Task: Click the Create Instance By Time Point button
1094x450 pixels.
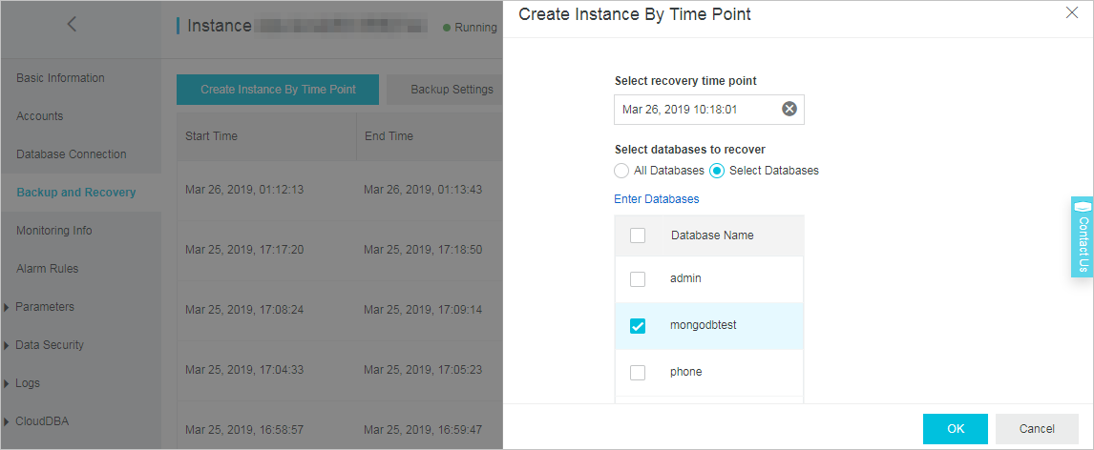Action: (278, 90)
